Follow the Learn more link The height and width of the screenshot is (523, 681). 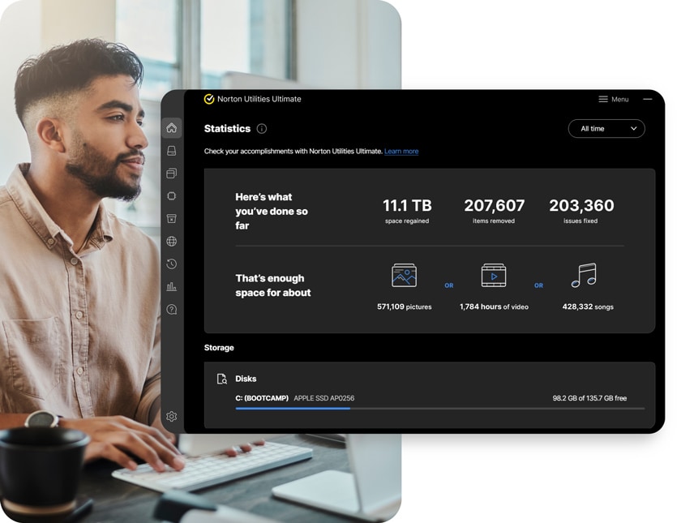(x=401, y=152)
